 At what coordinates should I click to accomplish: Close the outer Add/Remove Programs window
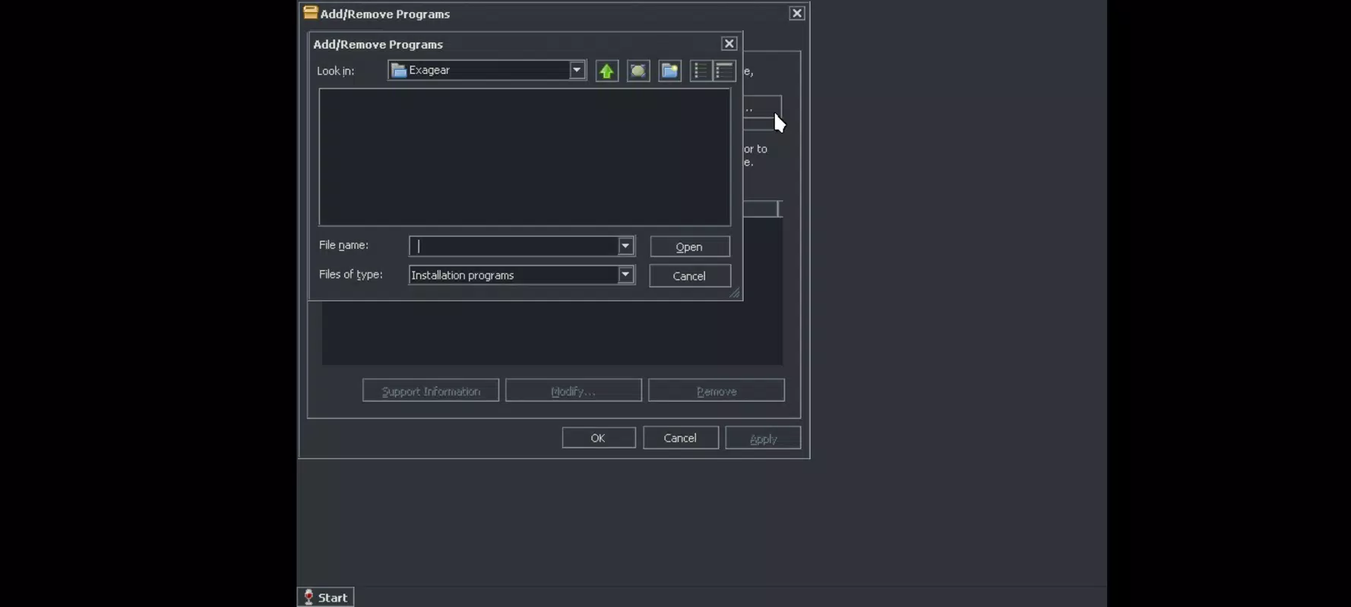click(x=796, y=14)
